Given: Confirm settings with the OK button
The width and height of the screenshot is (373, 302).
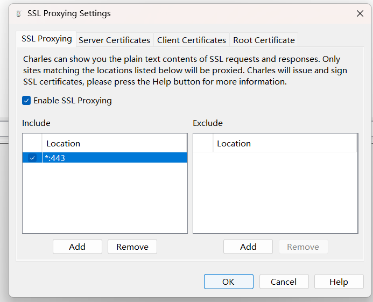Looking at the screenshot, I should click(x=229, y=282).
